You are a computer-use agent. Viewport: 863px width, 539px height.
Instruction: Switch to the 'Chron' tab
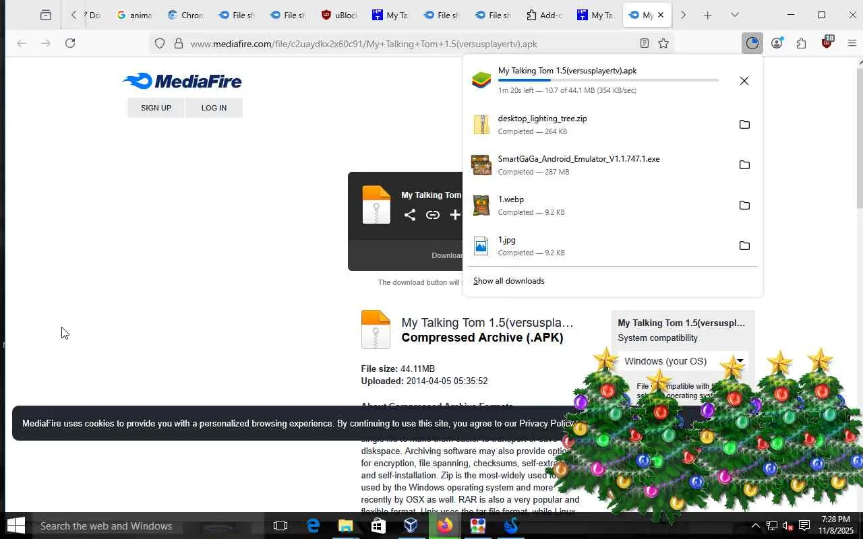tap(185, 15)
